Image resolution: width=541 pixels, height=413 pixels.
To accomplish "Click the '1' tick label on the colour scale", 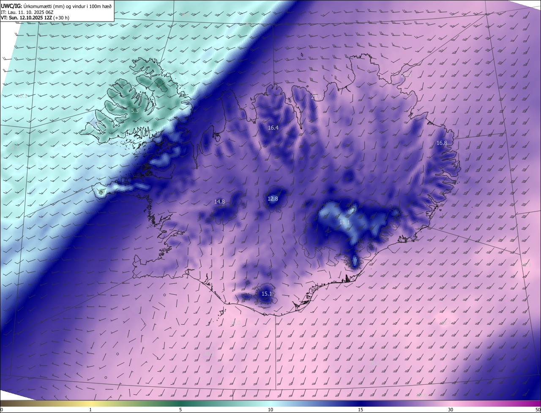I will pos(91,410).
